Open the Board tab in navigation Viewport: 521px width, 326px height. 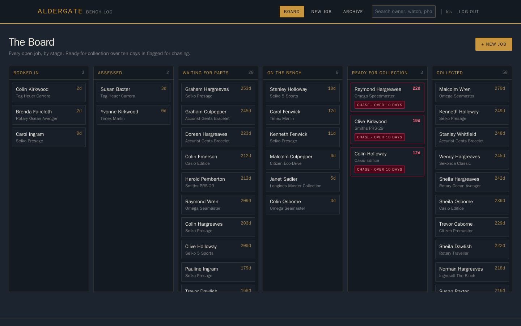click(292, 12)
